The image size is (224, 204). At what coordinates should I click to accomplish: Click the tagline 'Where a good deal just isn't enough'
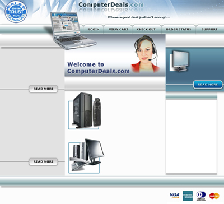[x=139, y=17]
